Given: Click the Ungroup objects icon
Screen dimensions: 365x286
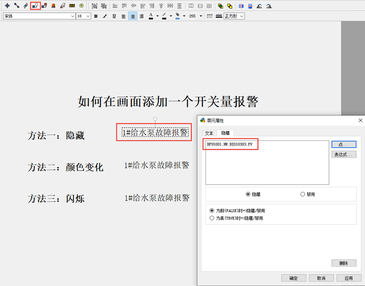Looking at the screenshot, I should [x=104, y=6].
